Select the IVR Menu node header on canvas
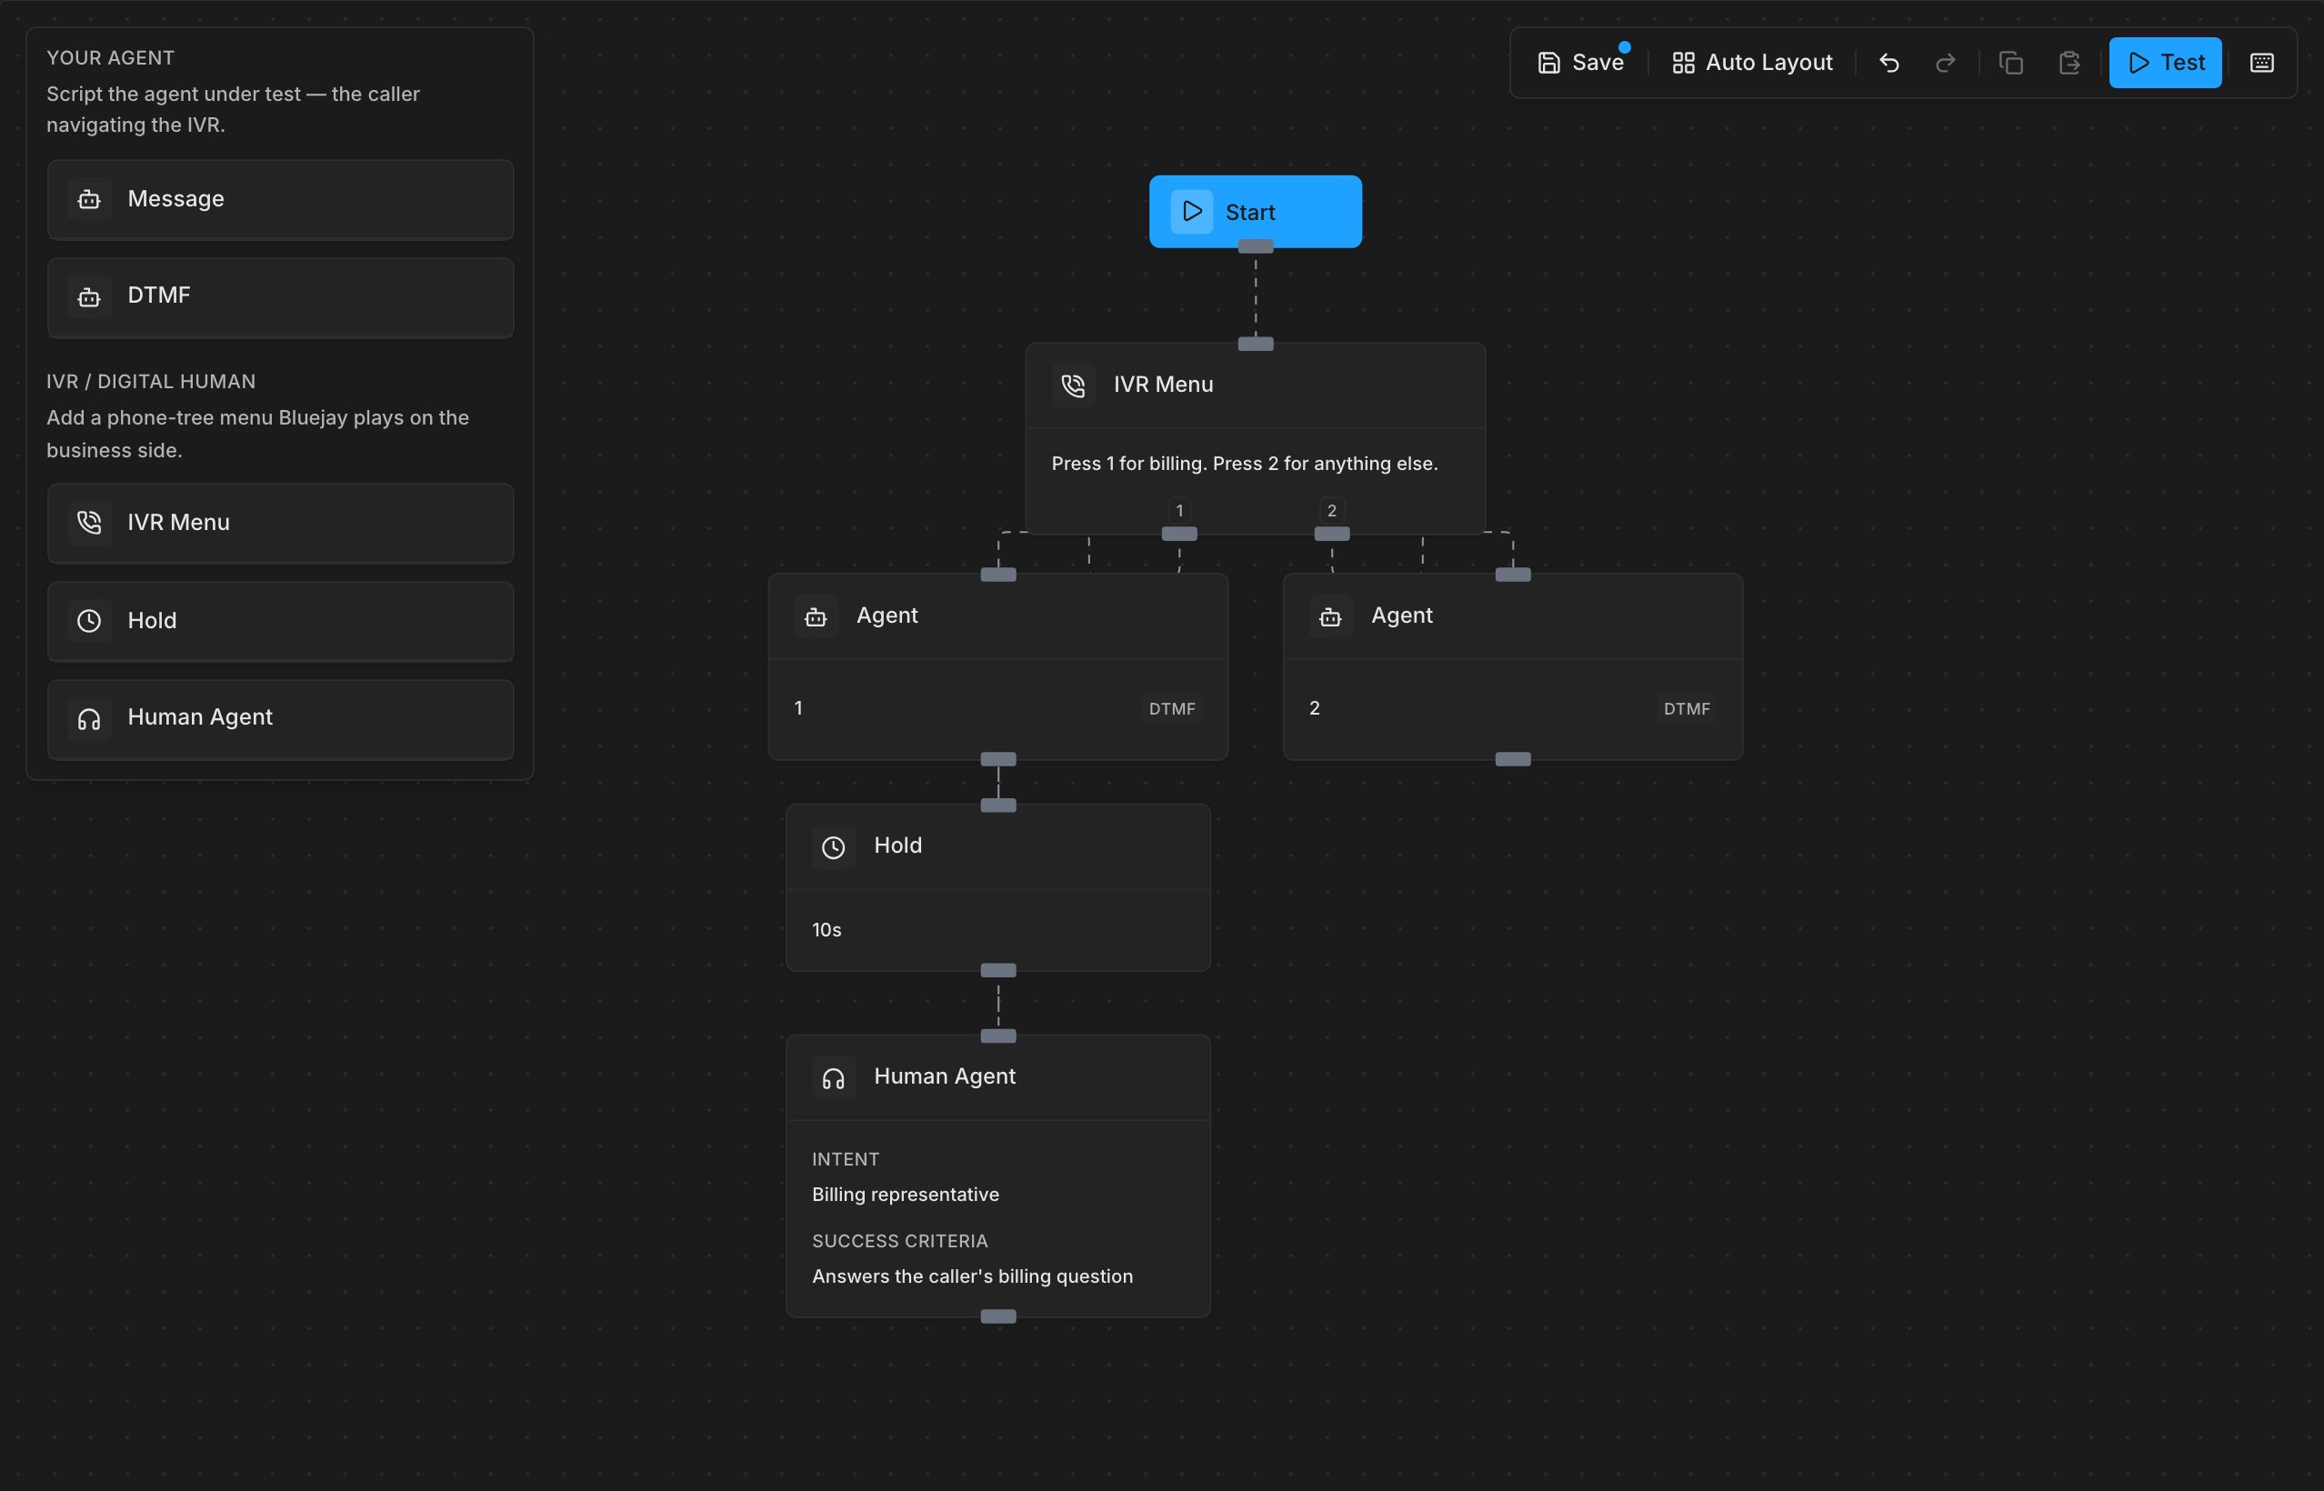 [1255, 385]
